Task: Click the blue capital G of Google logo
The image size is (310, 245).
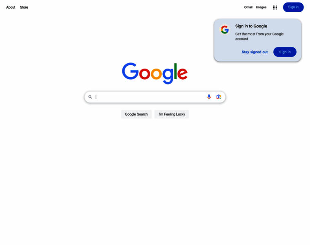Action: [130, 71]
